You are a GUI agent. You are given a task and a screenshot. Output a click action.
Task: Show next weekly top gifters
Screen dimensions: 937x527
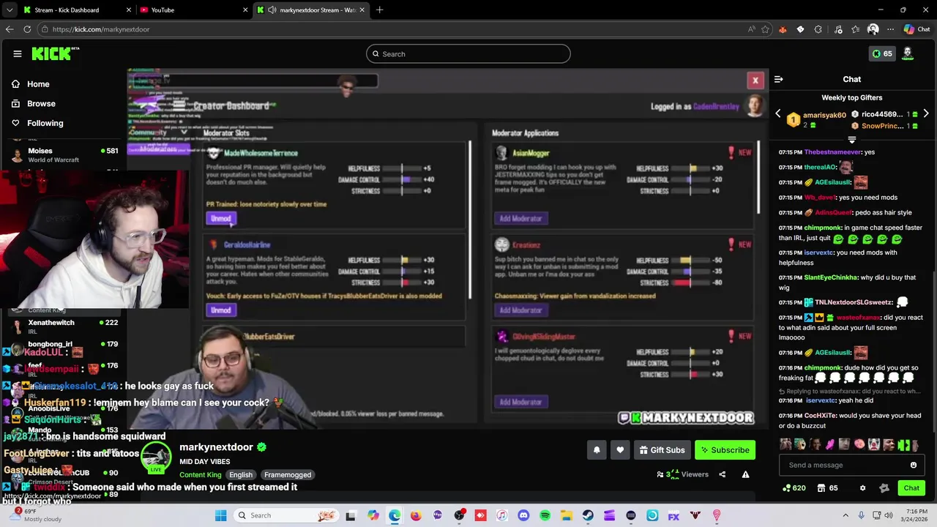coord(926,114)
